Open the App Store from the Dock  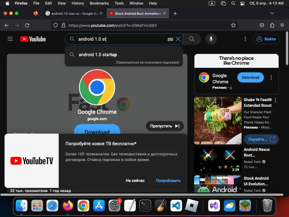99,205
